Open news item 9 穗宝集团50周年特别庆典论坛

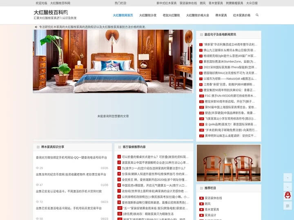coord(229,90)
